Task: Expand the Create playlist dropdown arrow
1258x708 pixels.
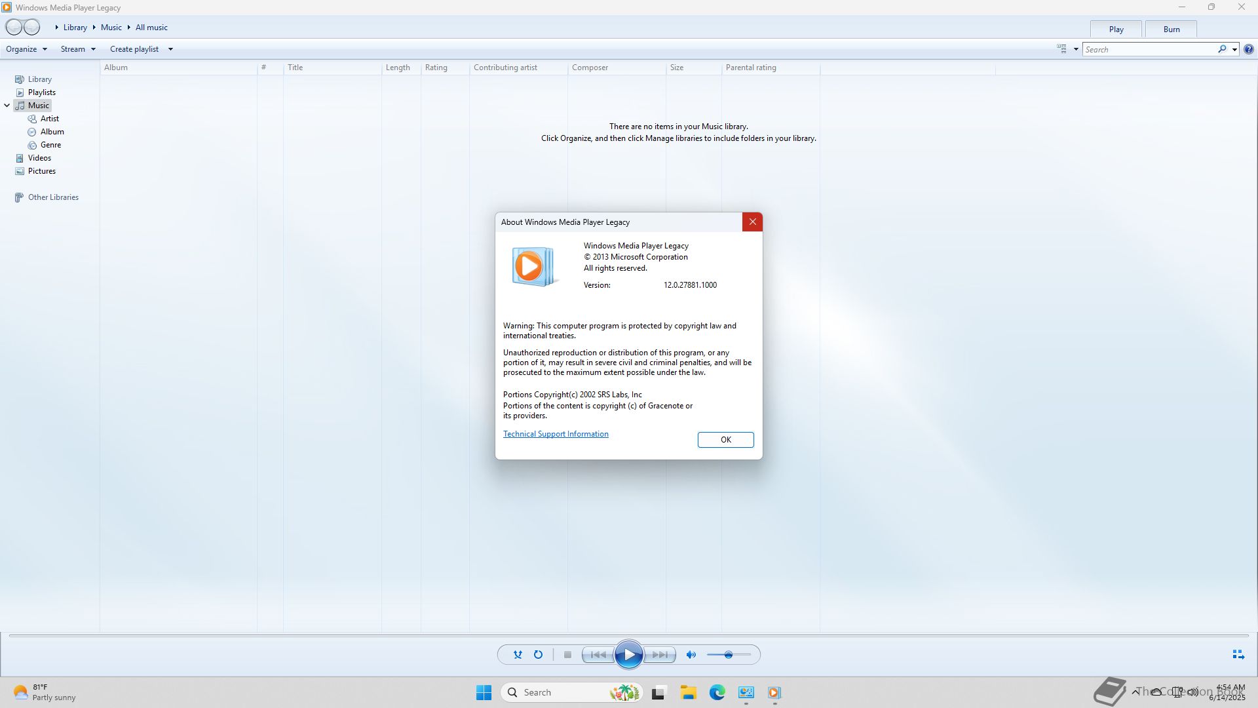Action: coord(170,49)
